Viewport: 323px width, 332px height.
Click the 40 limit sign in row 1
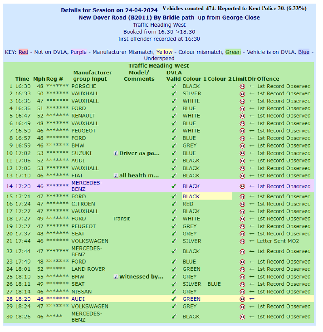tap(242, 86)
